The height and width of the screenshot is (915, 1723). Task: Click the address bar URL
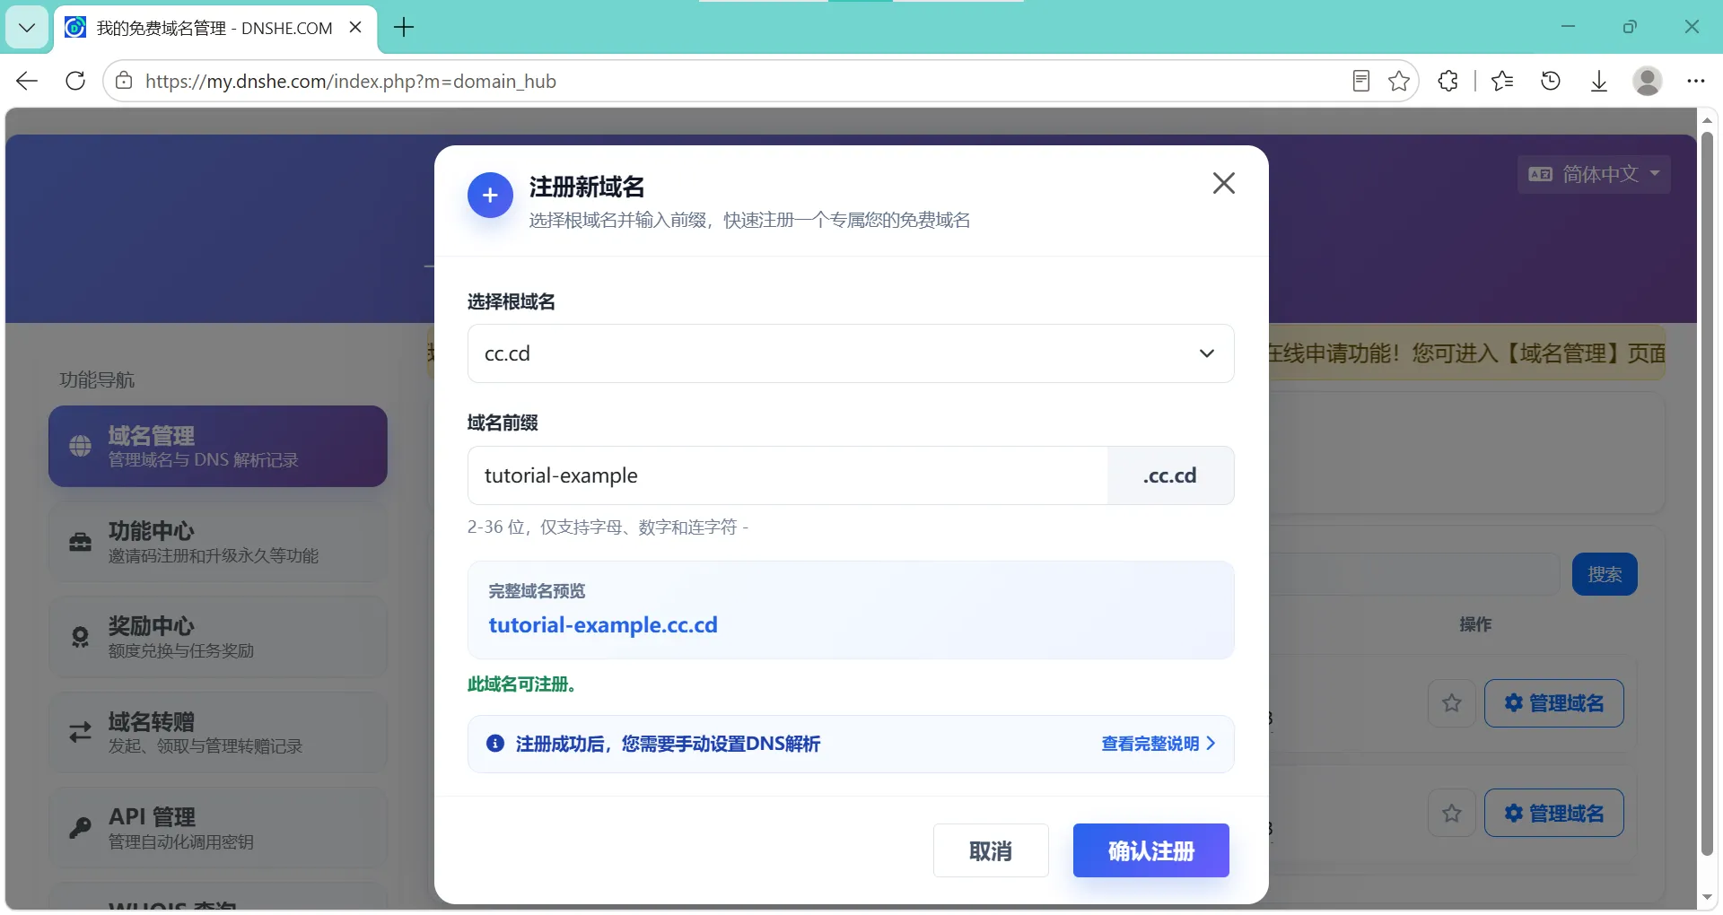click(351, 81)
